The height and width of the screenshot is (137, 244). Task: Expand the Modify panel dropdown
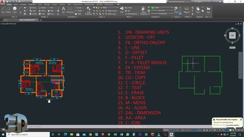[x=45, y=17]
